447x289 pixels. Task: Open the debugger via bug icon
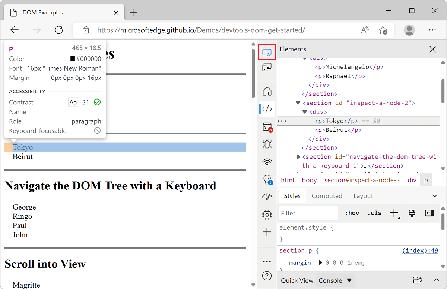[267, 144]
